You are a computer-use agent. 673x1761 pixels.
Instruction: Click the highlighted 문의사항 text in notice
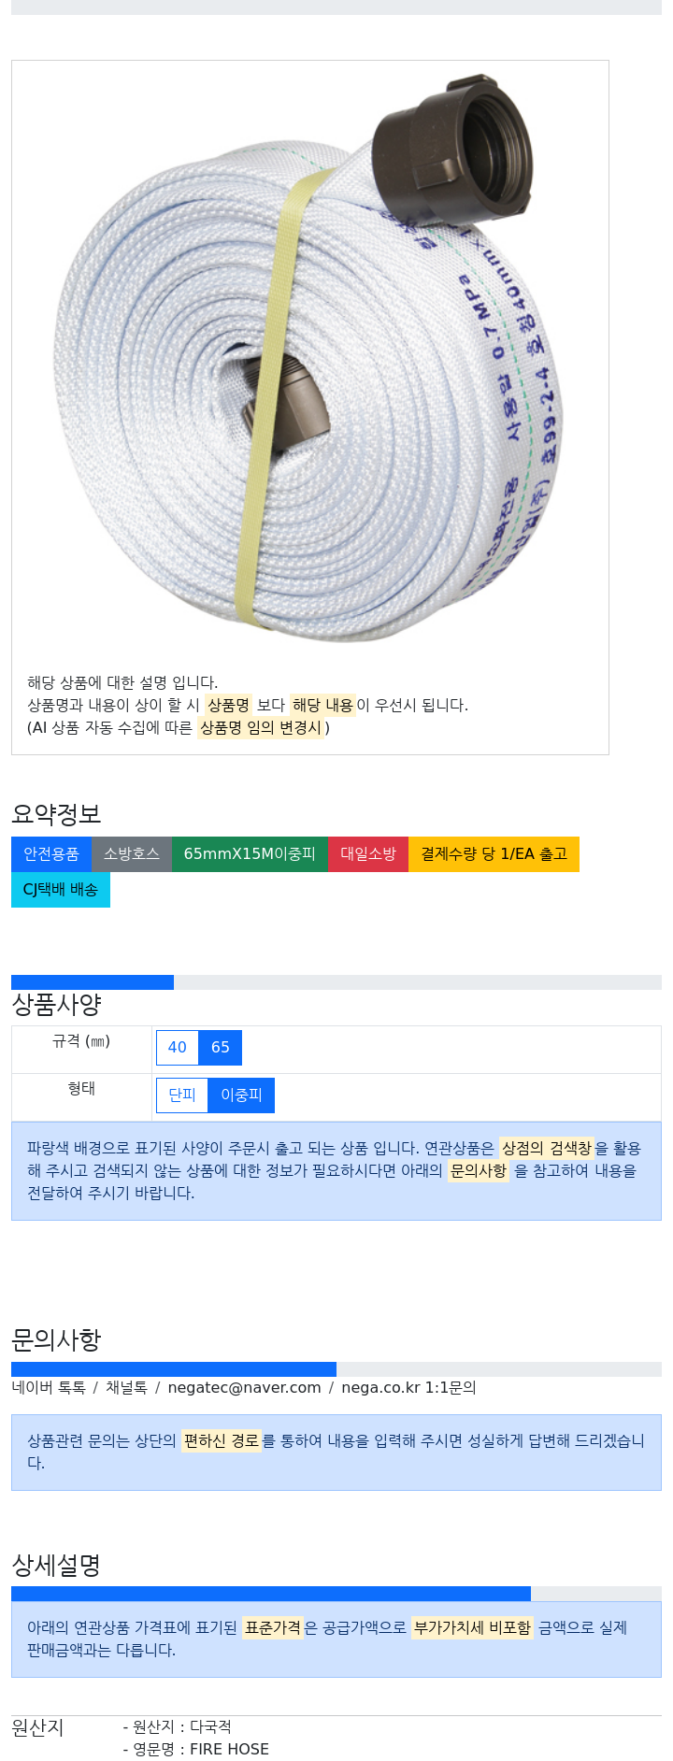click(479, 1171)
